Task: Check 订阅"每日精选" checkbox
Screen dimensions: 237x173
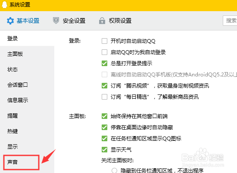Action: 104,97
